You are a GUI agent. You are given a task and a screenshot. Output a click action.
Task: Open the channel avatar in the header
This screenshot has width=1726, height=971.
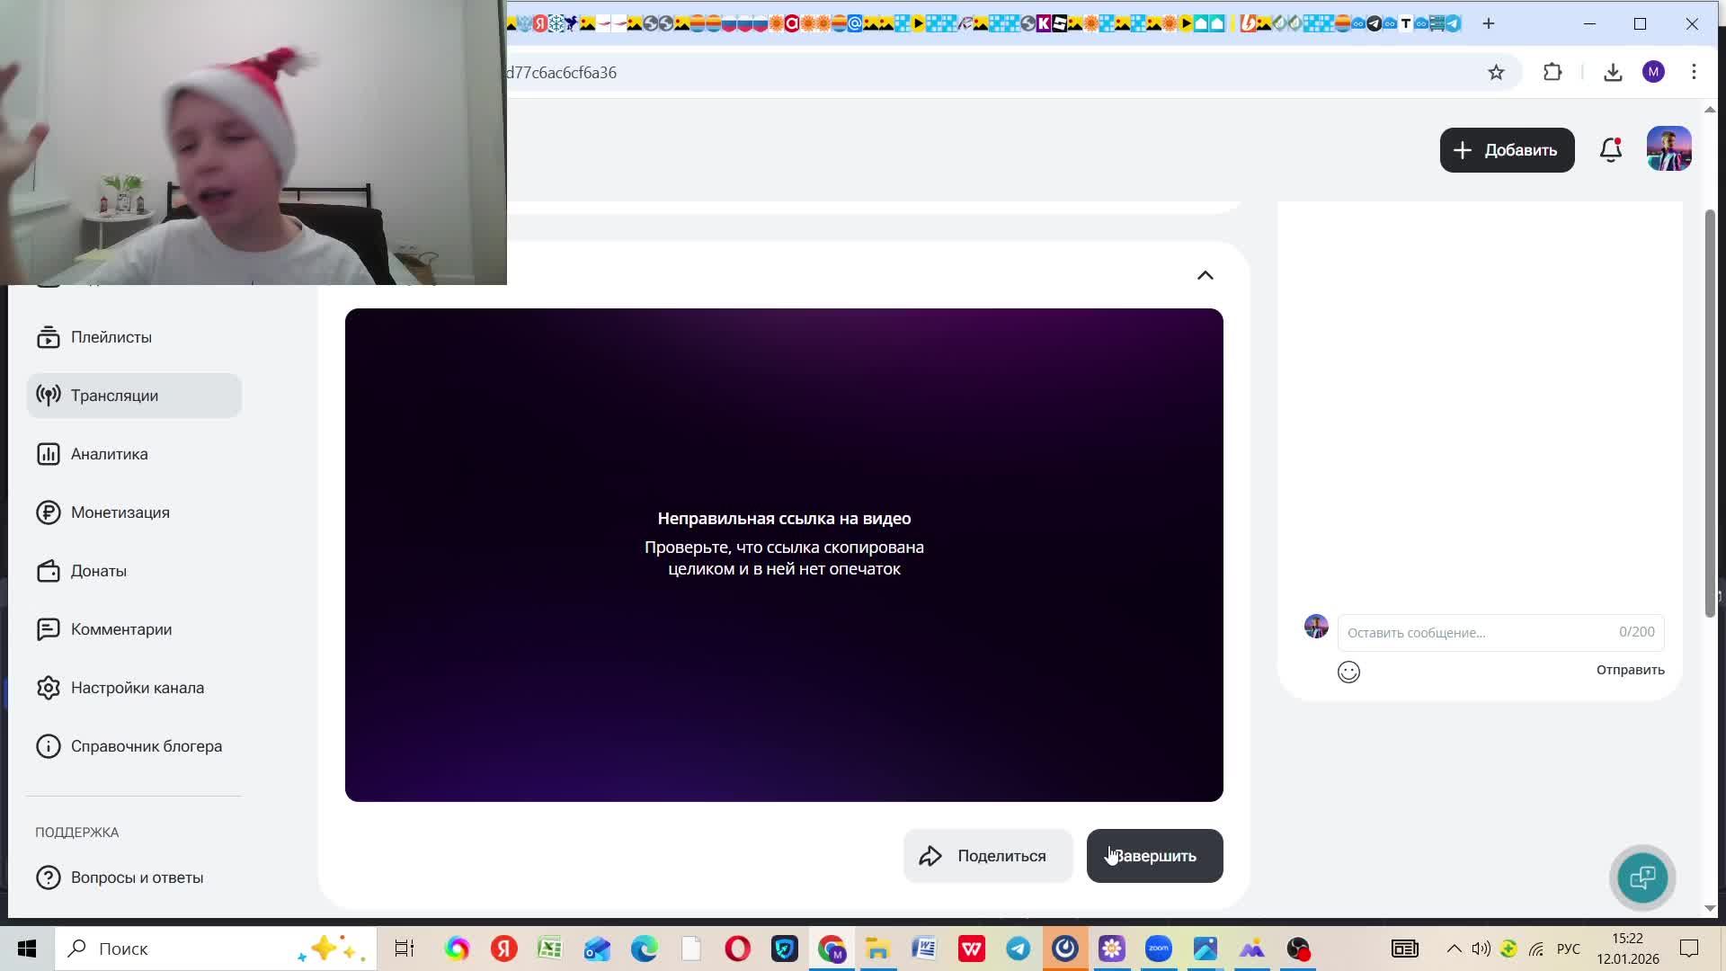(x=1668, y=149)
